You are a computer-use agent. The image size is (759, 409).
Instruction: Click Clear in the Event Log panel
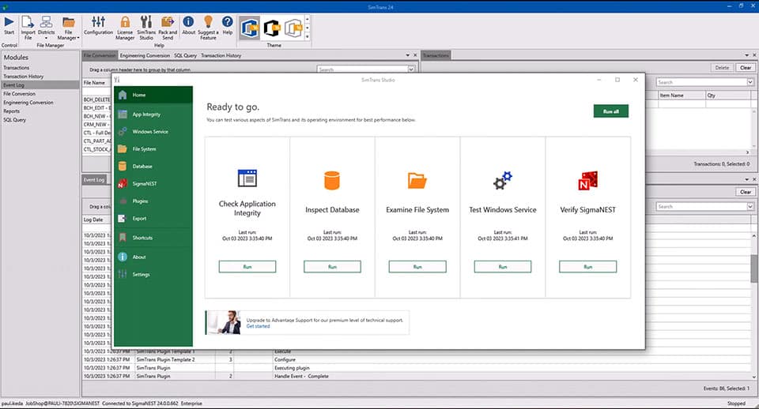click(x=746, y=192)
